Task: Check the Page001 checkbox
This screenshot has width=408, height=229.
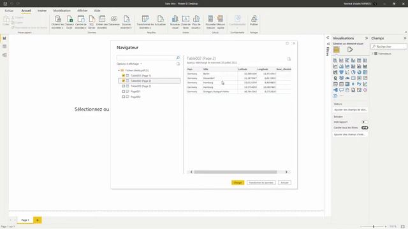Action: 123,92
